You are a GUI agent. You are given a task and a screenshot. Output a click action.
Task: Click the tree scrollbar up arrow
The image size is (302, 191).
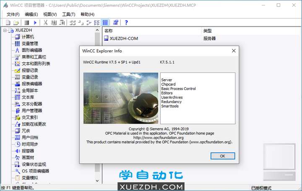(97, 30)
